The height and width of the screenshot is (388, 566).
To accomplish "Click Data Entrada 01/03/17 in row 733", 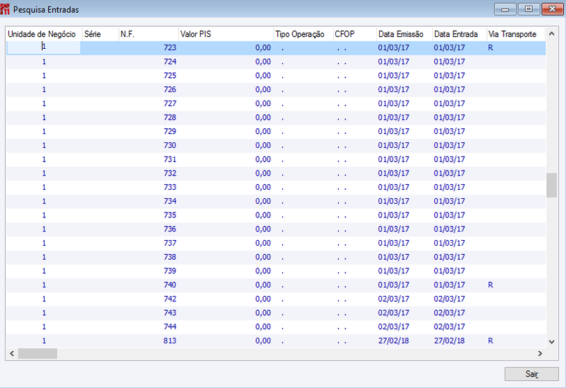I will point(449,187).
